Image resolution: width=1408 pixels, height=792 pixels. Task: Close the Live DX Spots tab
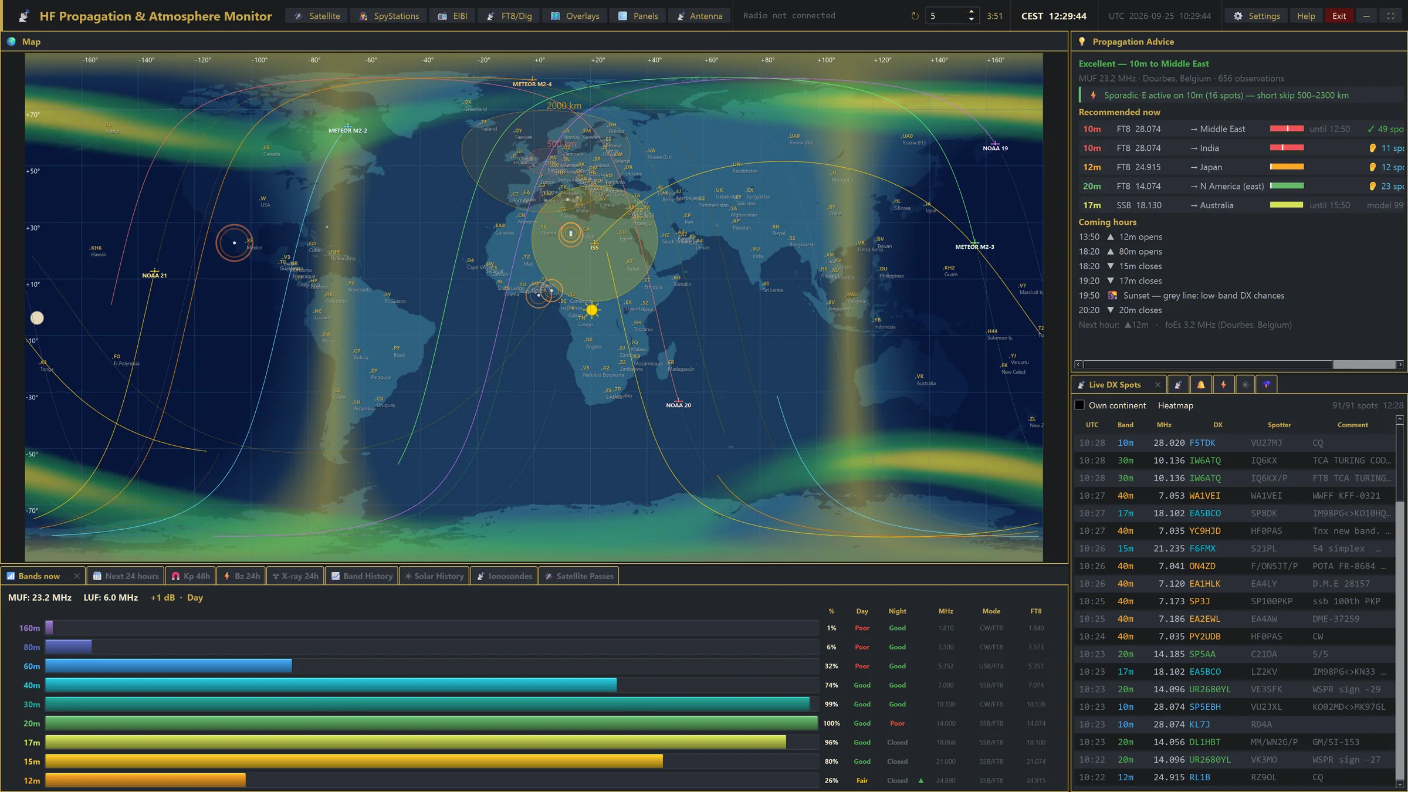click(x=1157, y=385)
